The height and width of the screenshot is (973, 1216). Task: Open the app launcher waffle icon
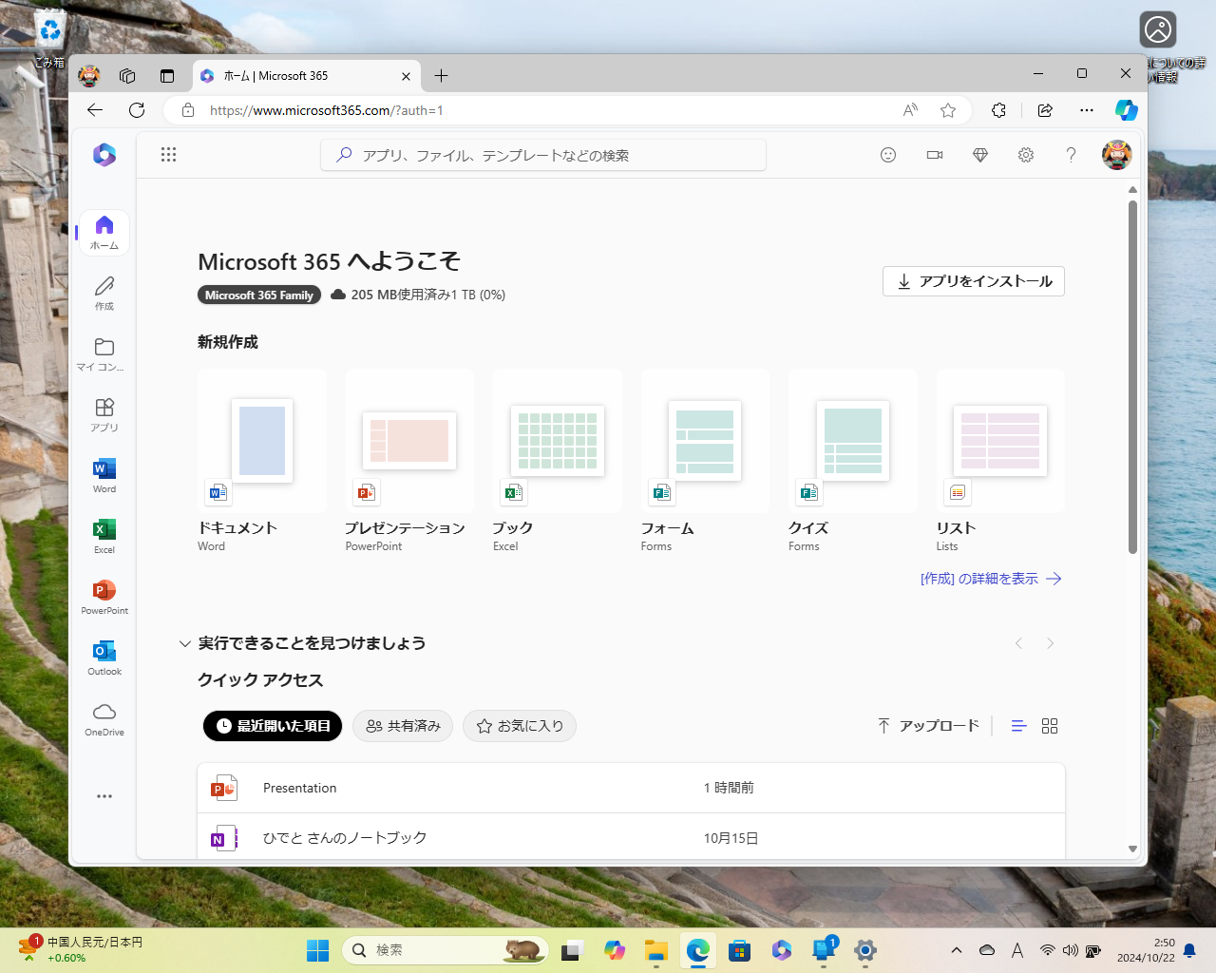click(x=169, y=154)
